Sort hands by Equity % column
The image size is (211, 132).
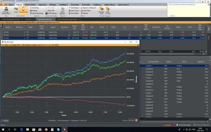coord(201,62)
